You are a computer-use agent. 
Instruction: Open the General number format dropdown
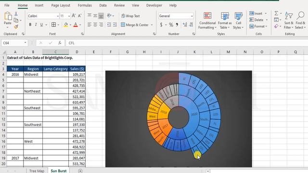pos(192,16)
